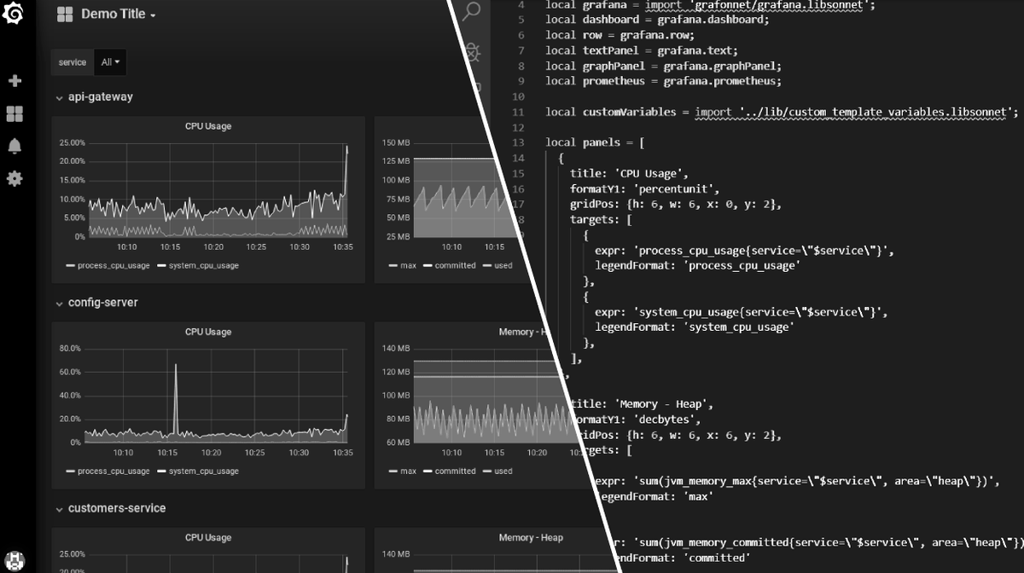
Task: Open the Grafana logo home menu
Action: coord(14,14)
